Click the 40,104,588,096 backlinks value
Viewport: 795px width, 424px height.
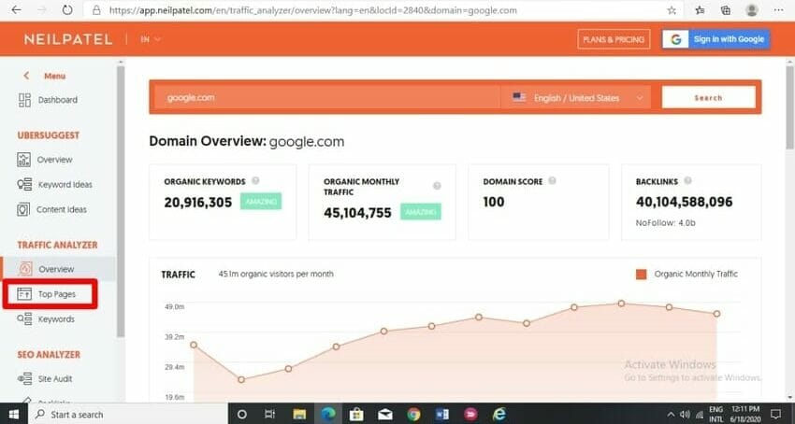click(x=684, y=202)
